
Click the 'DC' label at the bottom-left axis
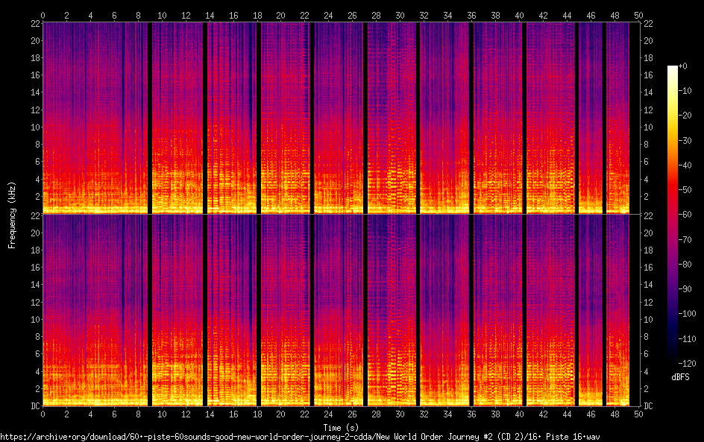tap(34, 406)
